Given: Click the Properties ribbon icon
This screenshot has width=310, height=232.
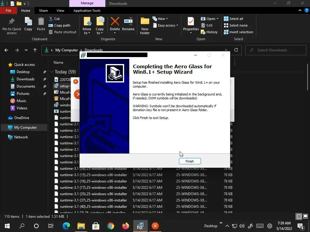Looking at the screenshot, I should point(191,24).
